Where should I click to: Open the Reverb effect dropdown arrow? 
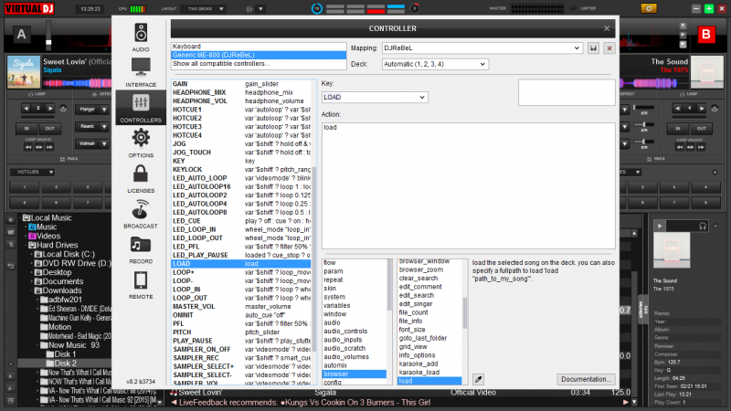104,127
